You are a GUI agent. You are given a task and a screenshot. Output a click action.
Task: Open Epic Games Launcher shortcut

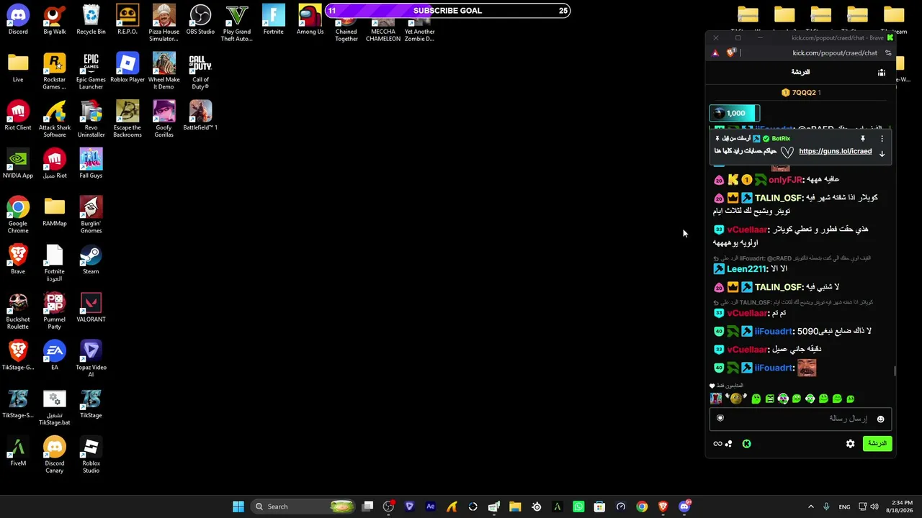click(x=91, y=71)
